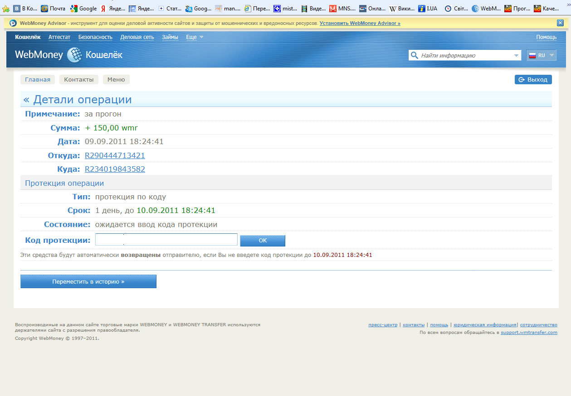The image size is (571, 396).
Task: Open the first Yandex bookmark with red Я
Action: coord(113,9)
